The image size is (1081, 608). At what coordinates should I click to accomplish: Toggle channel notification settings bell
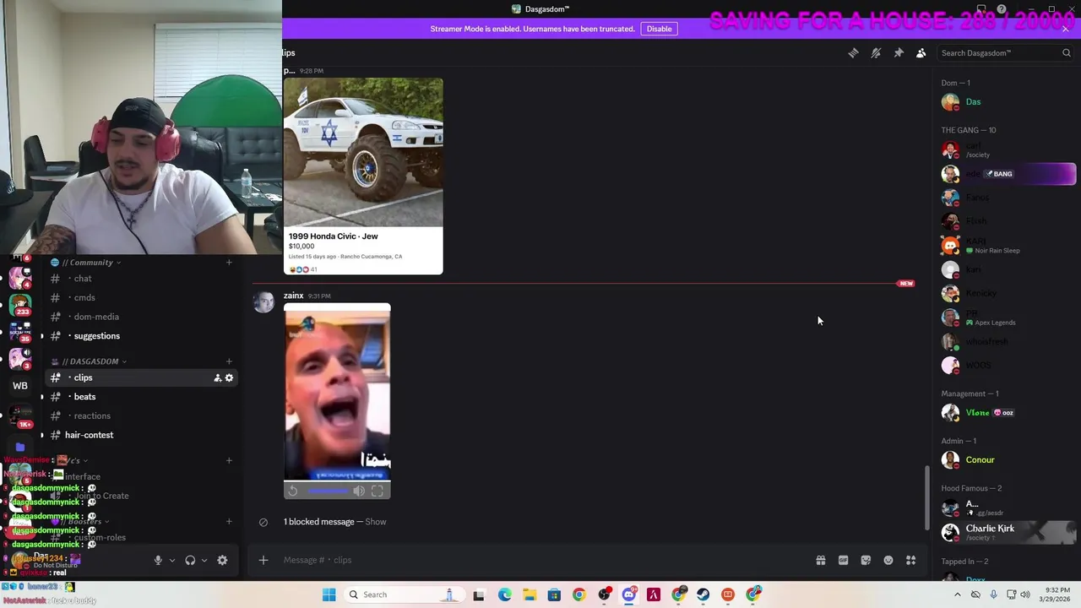pos(876,53)
